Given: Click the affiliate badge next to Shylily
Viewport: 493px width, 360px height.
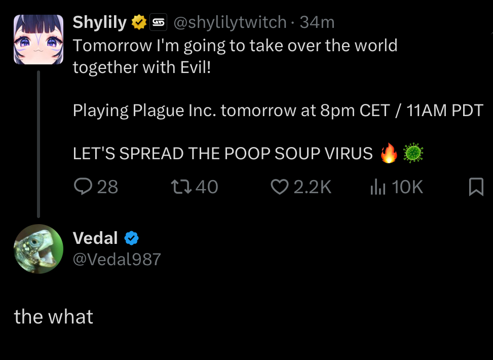Looking at the screenshot, I should click(x=159, y=22).
